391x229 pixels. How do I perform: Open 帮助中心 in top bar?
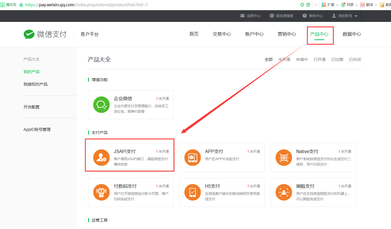(313, 16)
